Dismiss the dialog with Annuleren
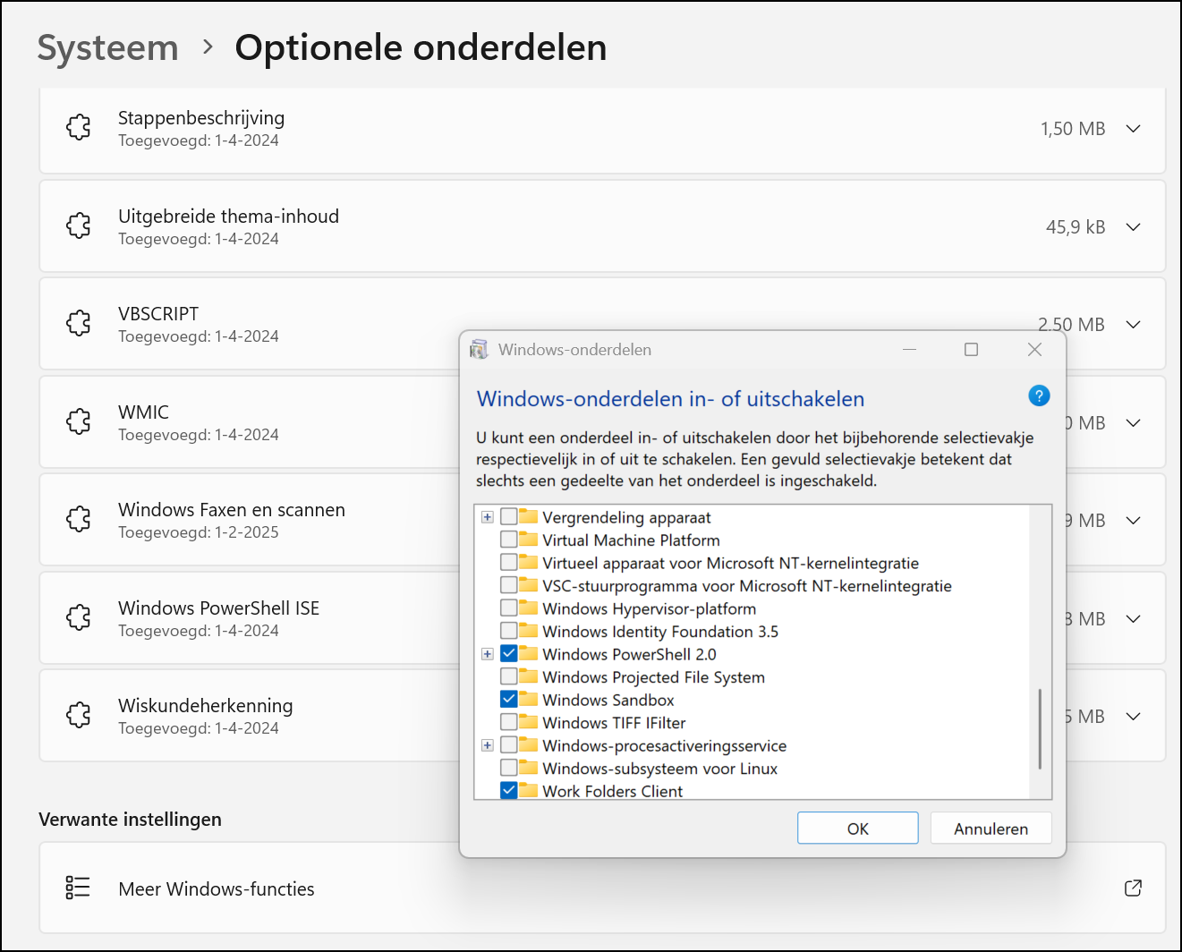The image size is (1182, 952). 991,828
